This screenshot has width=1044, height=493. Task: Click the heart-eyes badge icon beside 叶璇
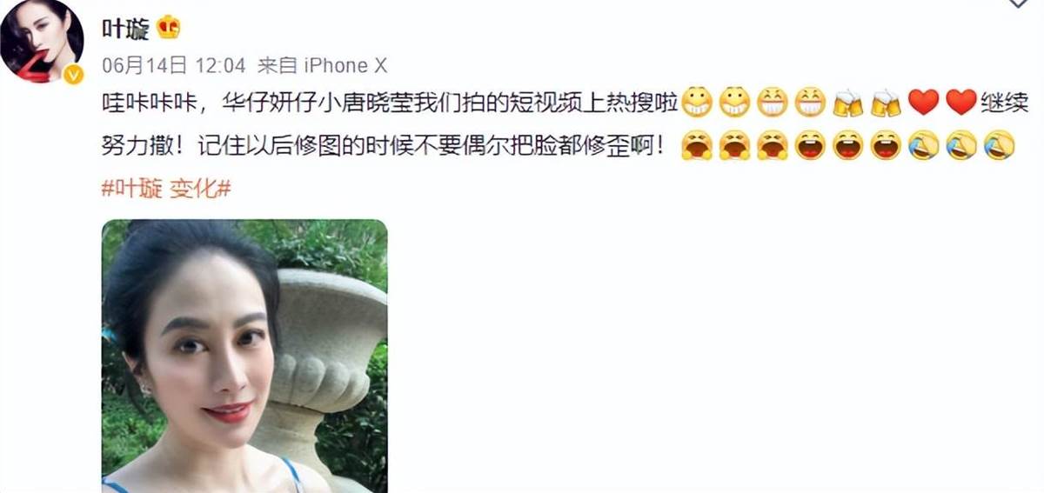coord(169,28)
